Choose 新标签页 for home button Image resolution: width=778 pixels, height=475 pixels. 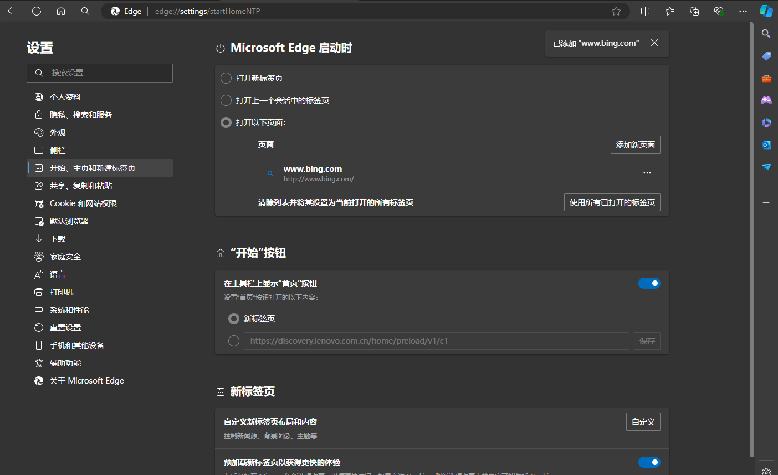234,319
